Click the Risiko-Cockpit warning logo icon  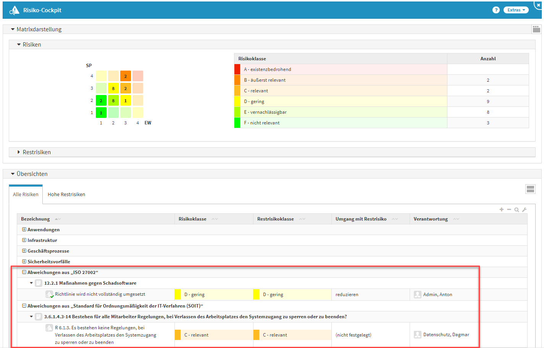click(14, 10)
